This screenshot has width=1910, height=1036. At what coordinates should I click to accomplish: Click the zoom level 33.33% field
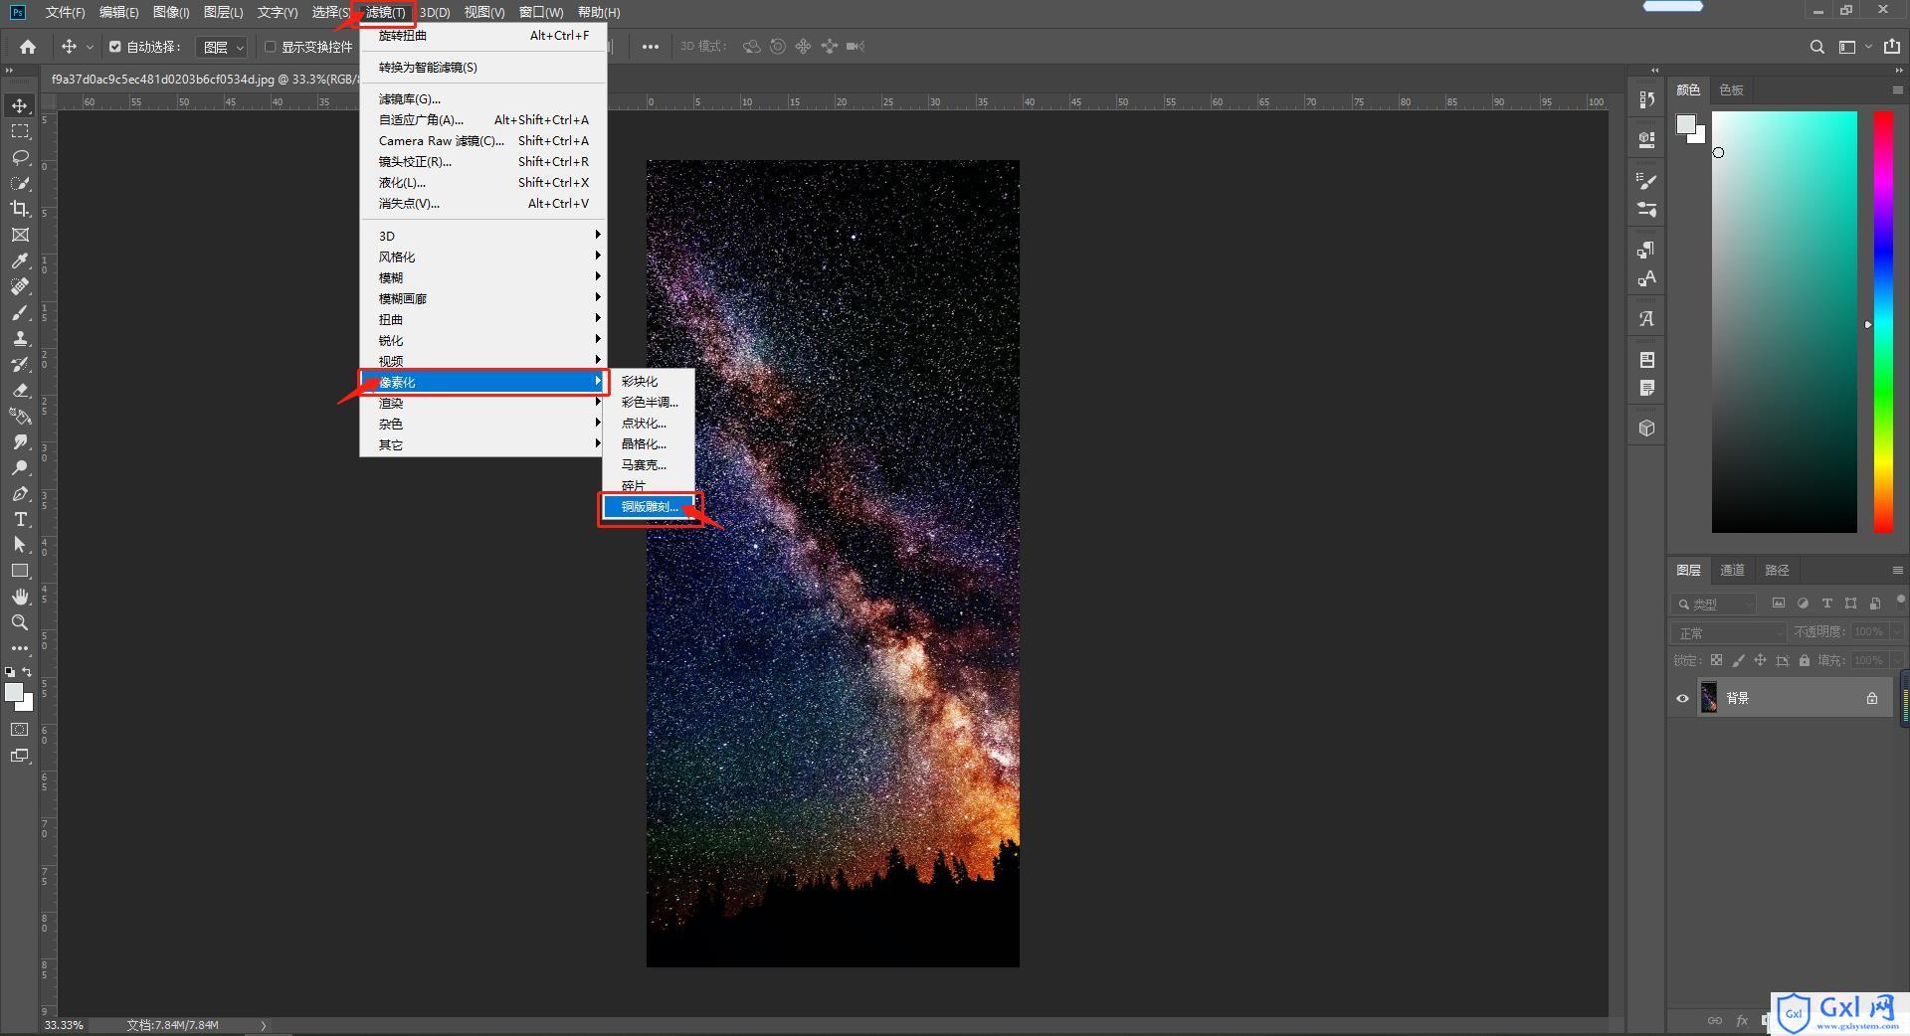(x=64, y=1025)
